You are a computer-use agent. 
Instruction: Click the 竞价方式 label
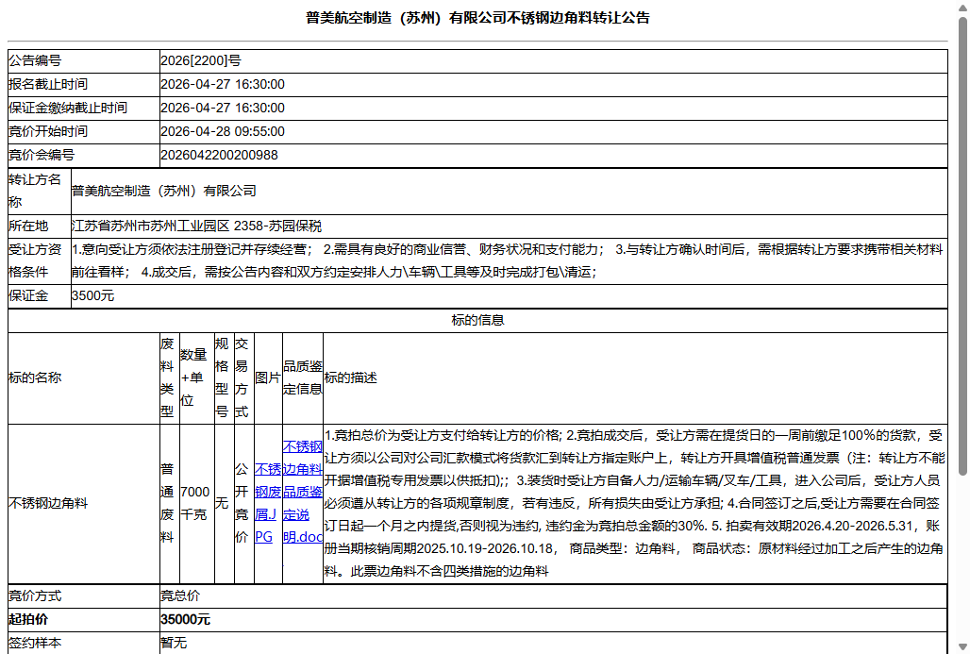pyautogui.click(x=35, y=595)
